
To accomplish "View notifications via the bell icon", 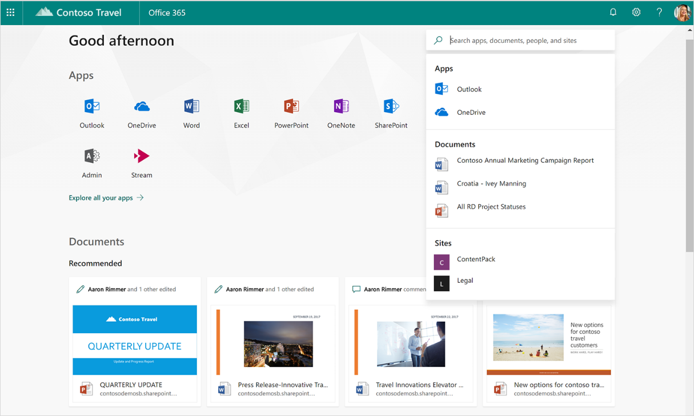I will pyautogui.click(x=613, y=12).
